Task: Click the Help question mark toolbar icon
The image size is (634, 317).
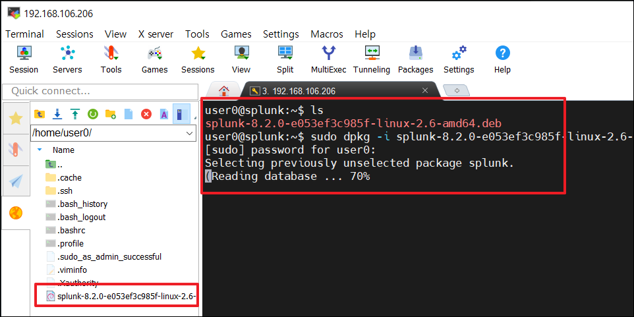Action: click(x=503, y=59)
